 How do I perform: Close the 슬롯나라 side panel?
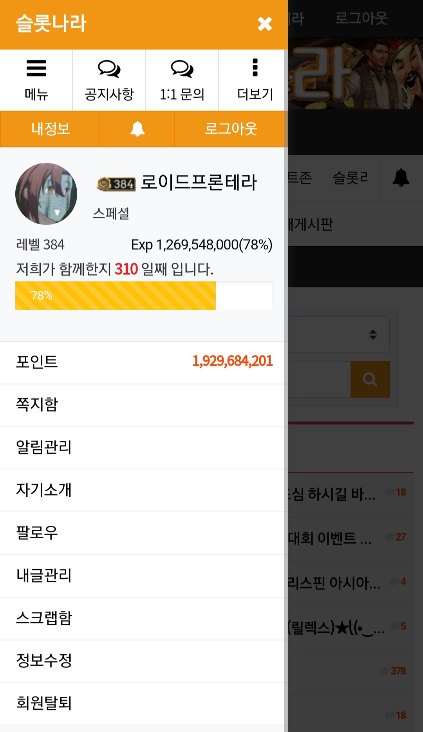point(265,24)
